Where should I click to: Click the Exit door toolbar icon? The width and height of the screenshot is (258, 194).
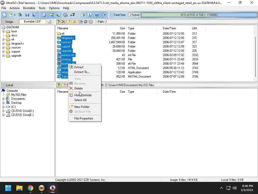point(104,15)
